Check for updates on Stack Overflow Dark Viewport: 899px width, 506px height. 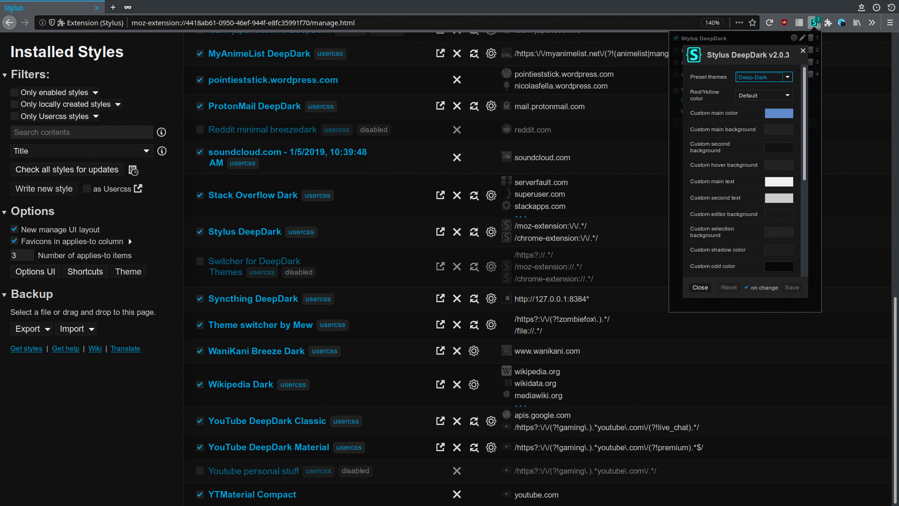coord(474,195)
